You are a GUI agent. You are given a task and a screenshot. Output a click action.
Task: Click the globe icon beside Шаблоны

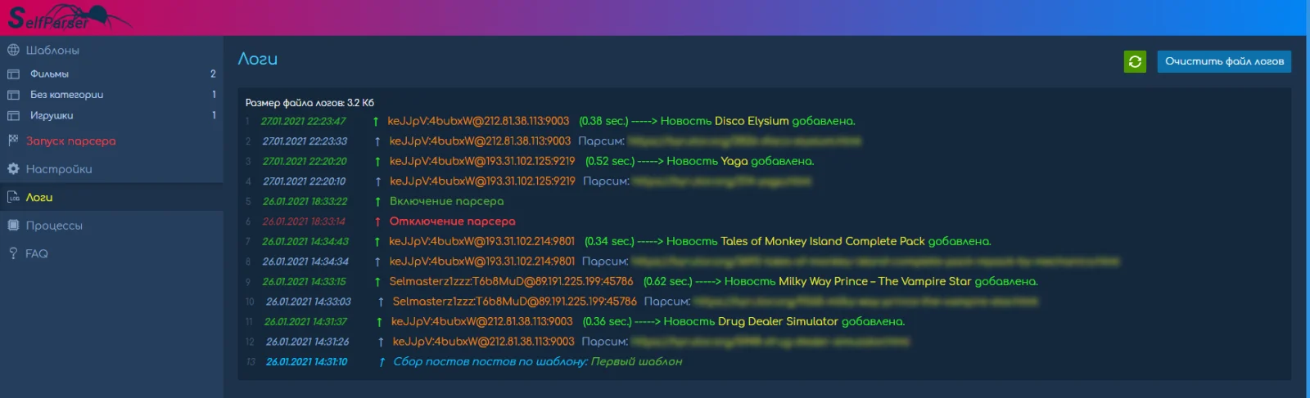click(x=13, y=51)
